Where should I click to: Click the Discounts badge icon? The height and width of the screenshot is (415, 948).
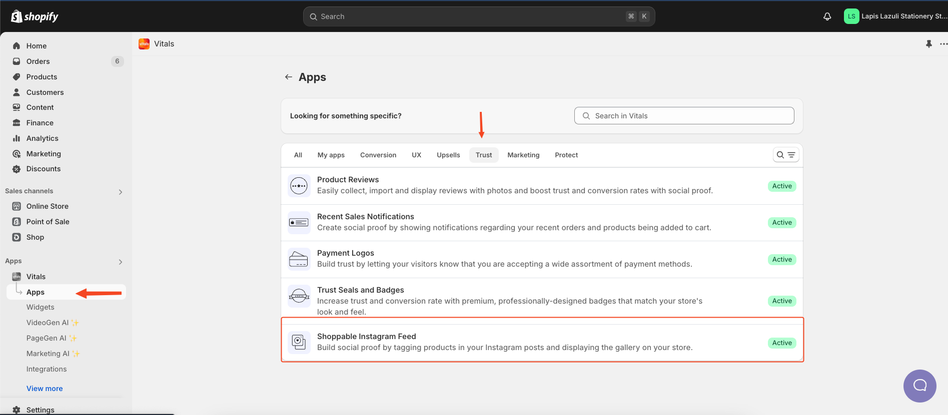click(17, 169)
